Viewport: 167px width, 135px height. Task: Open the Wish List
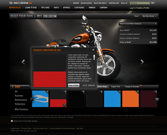click(x=124, y=3)
